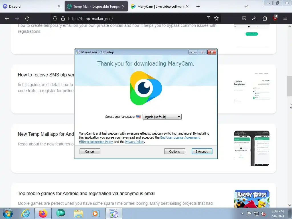Open a new browser tab
This screenshot has width=292, height=219.
[198, 7]
